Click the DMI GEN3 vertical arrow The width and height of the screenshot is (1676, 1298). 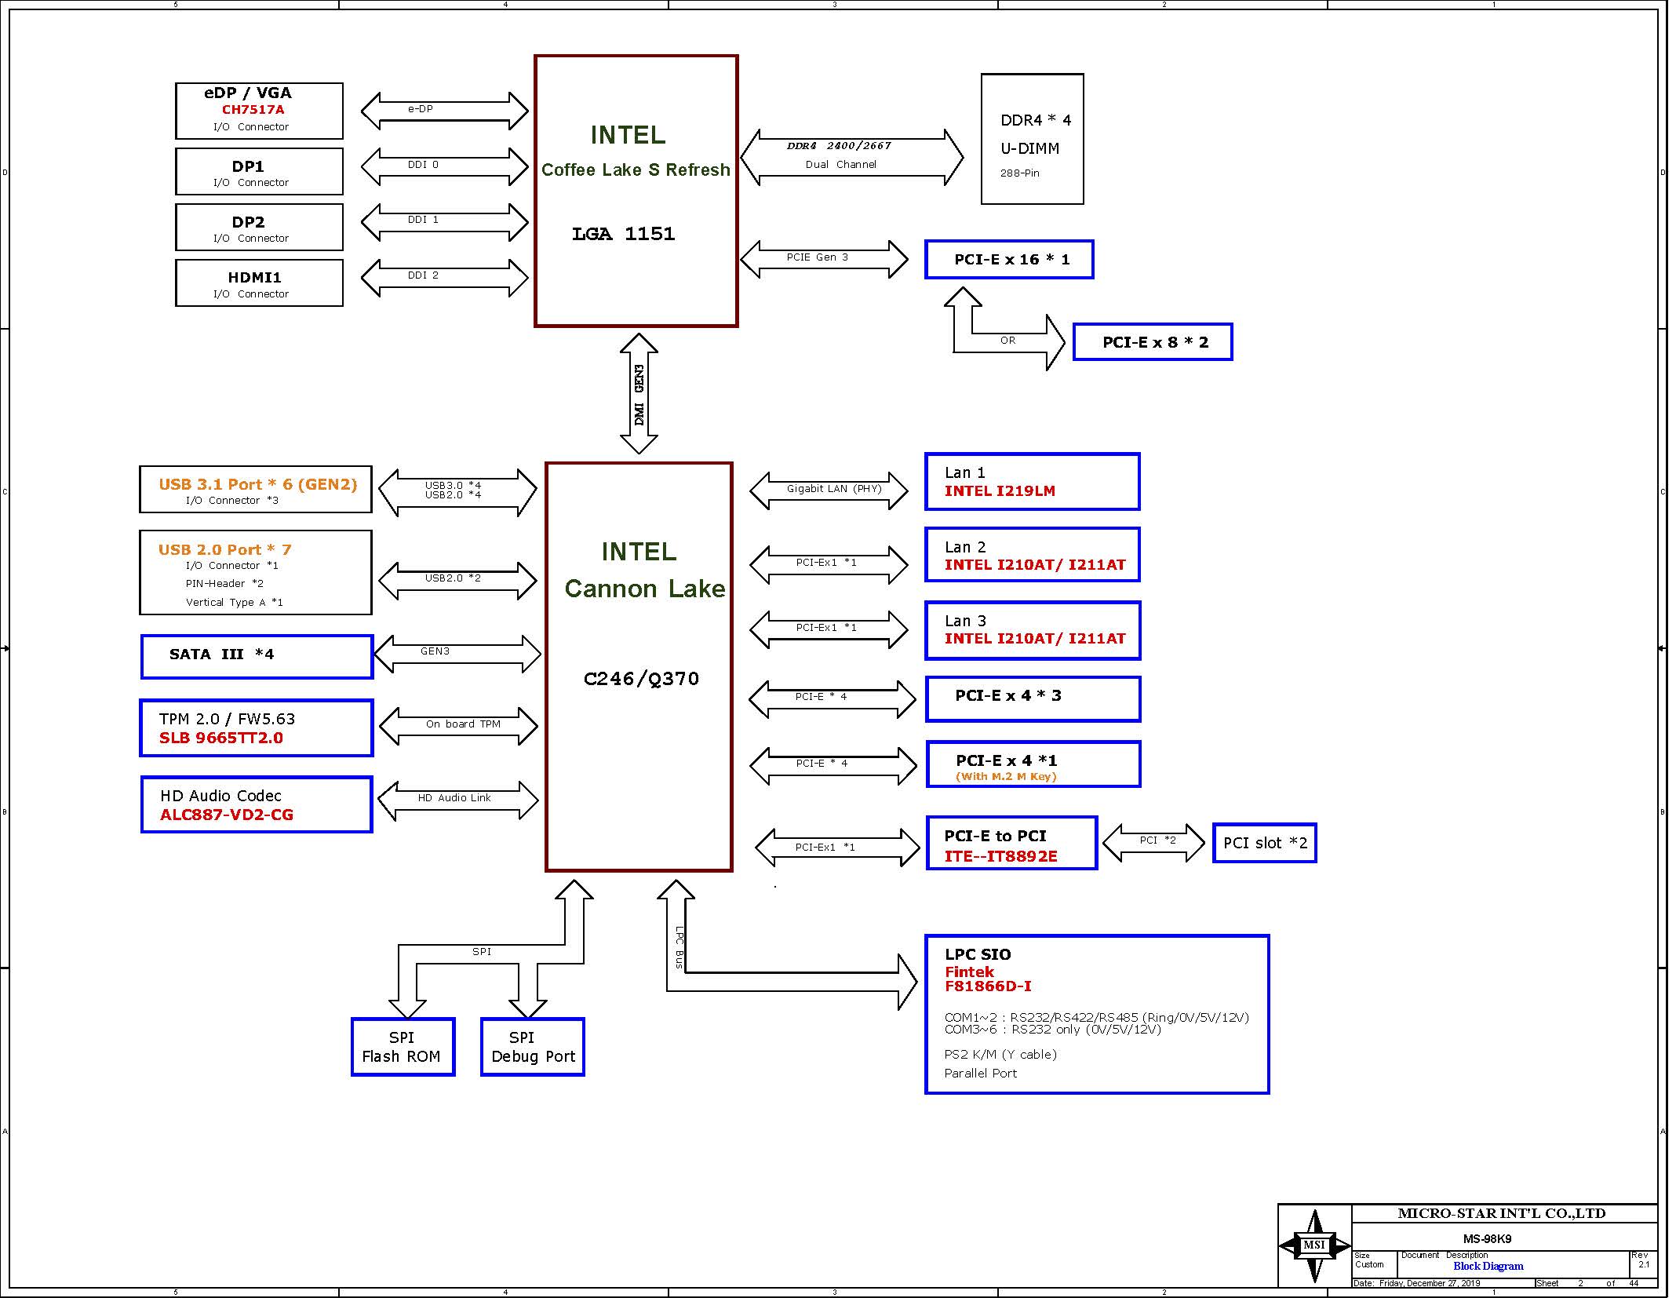click(x=639, y=393)
